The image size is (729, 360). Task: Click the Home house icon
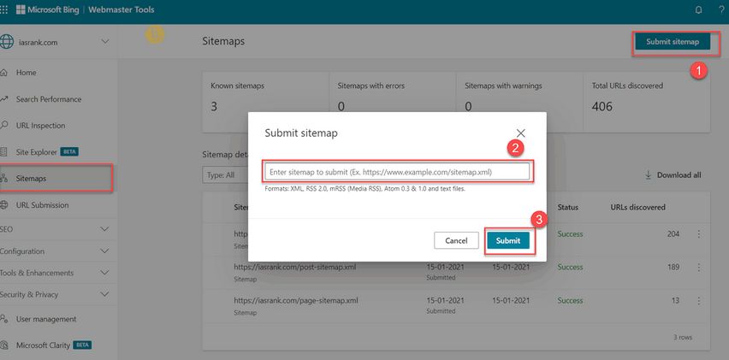pos(4,73)
